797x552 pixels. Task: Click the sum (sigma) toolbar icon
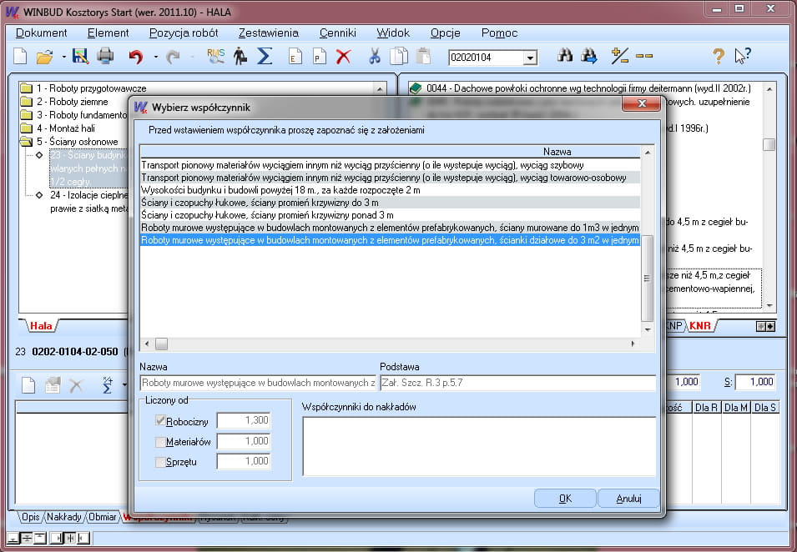click(x=265, y=57)
